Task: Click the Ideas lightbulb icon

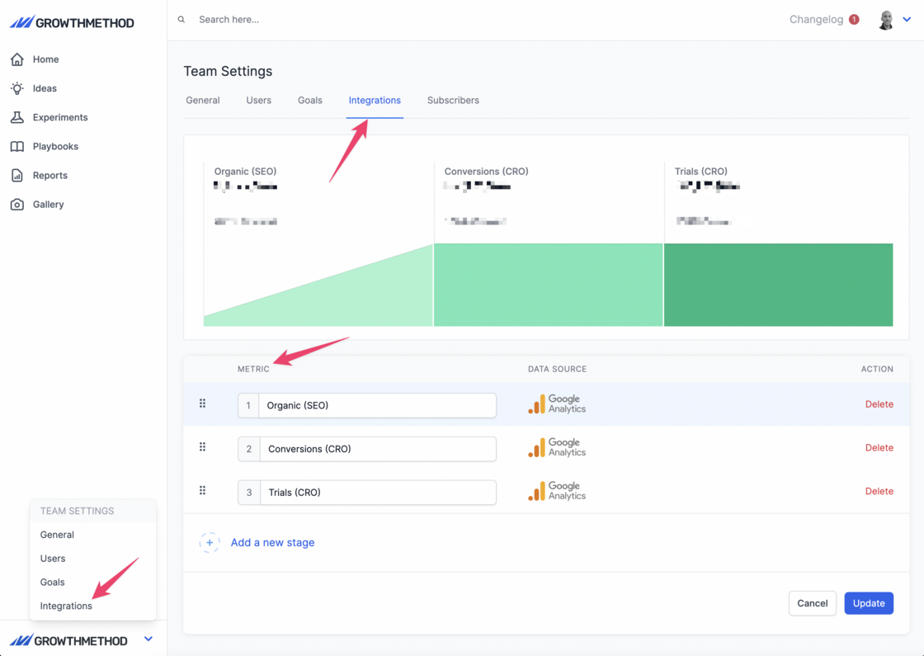Action: click(17, 87)
